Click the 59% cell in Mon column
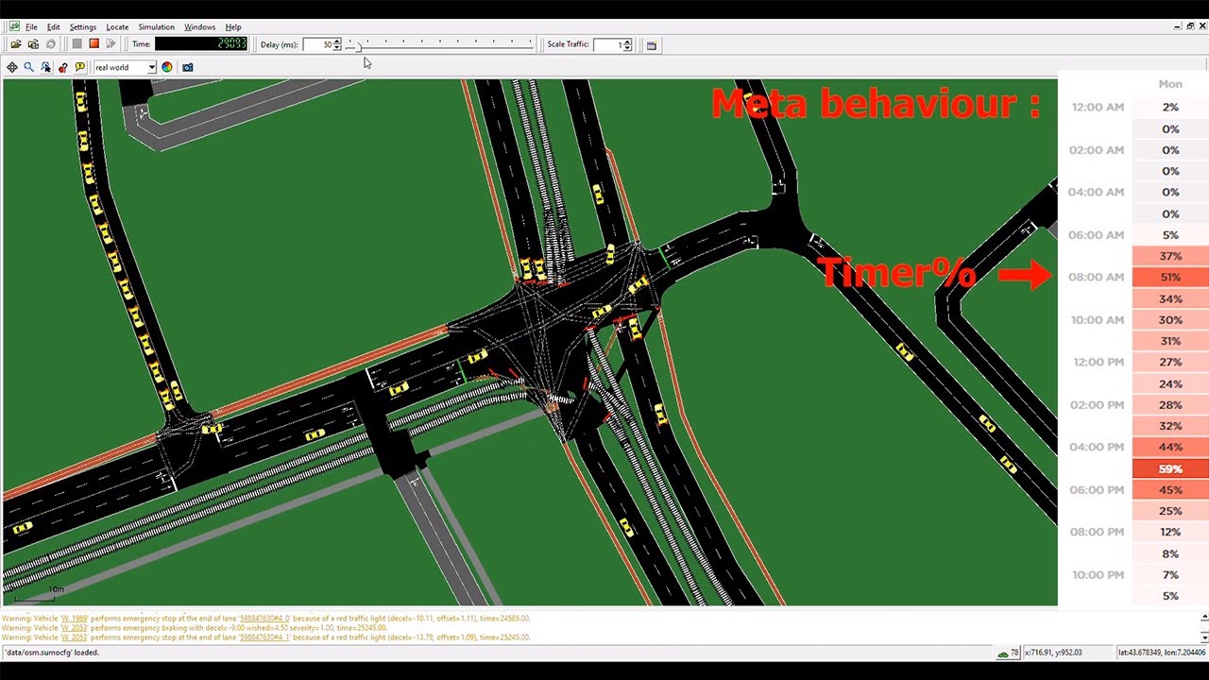 click(1170, 468)
